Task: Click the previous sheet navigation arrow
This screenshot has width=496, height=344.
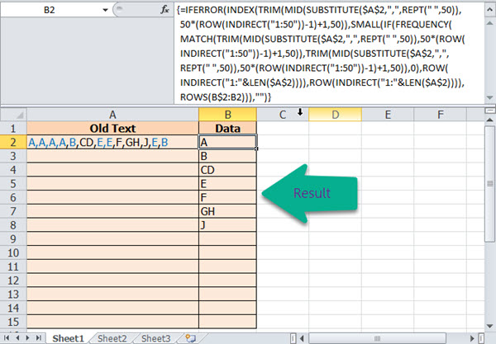Action: [18, 338]
